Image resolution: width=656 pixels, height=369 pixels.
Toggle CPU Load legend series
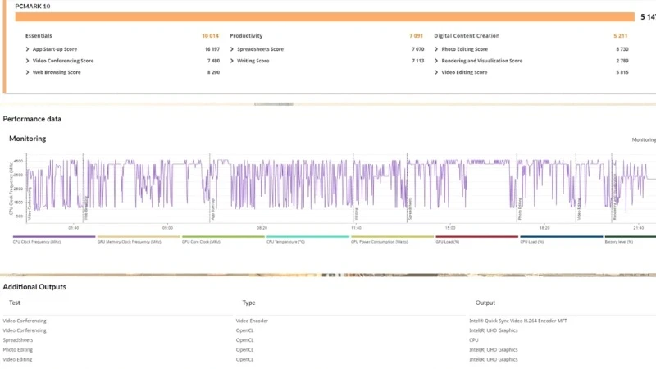click(x=561, y=239)
